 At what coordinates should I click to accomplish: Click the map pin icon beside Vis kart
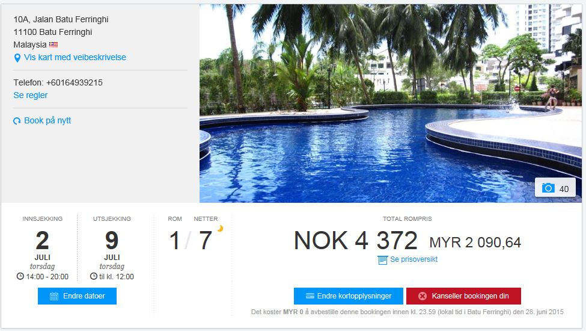[17, 58]
